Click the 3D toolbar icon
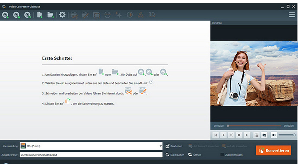298x167 pixels. point(151,15)
